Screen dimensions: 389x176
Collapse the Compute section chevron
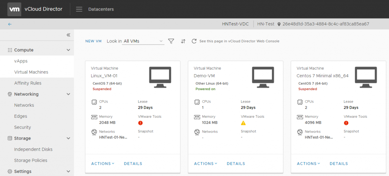(68, 50)
